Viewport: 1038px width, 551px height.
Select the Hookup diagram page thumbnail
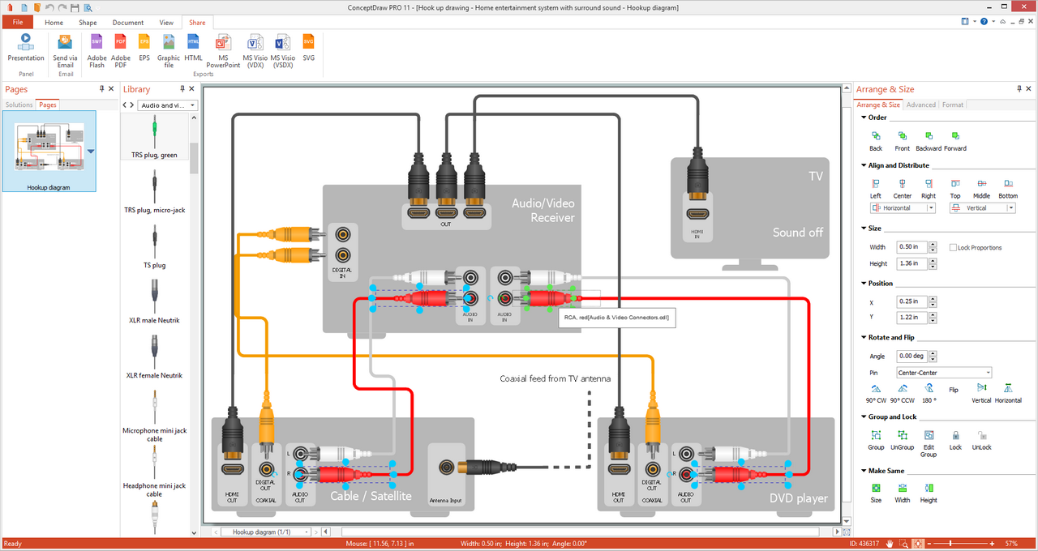tap(49, 152)
